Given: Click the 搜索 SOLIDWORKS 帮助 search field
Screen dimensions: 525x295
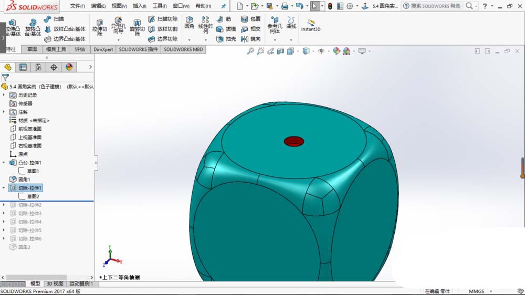Looking at the screenshot, I should pos(435,6).
